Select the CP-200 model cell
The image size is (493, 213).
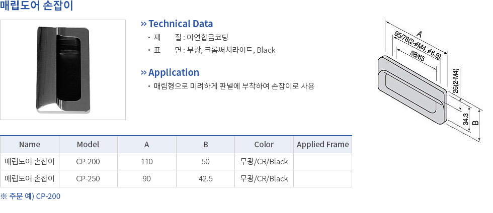pos(88,162)
